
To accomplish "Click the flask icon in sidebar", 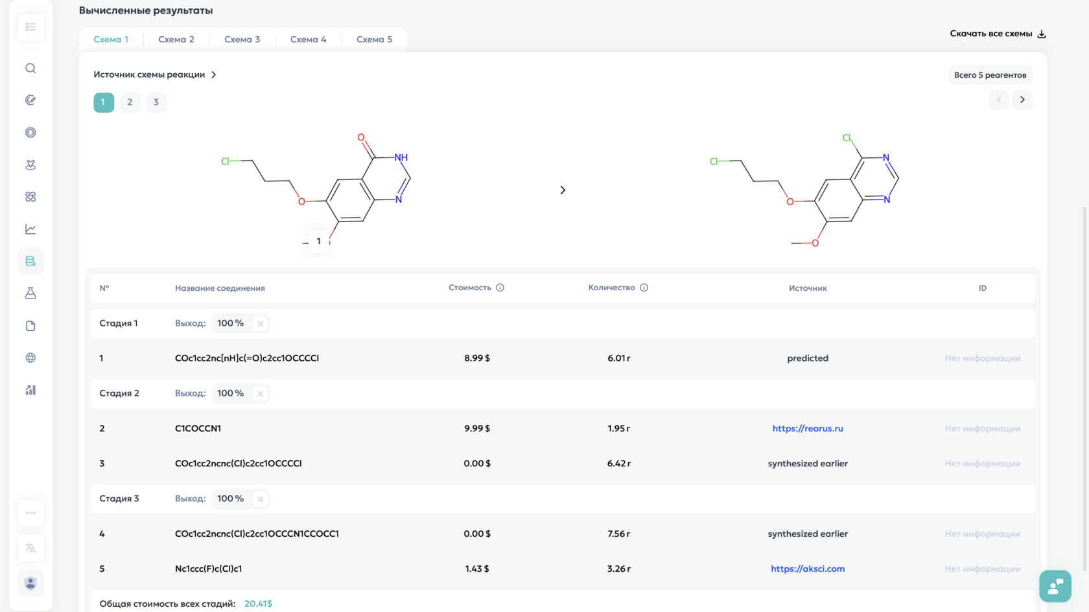I will (30, 293).
